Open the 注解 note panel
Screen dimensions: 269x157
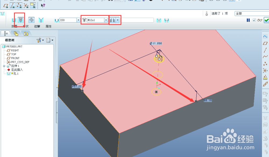coord(37,26)
